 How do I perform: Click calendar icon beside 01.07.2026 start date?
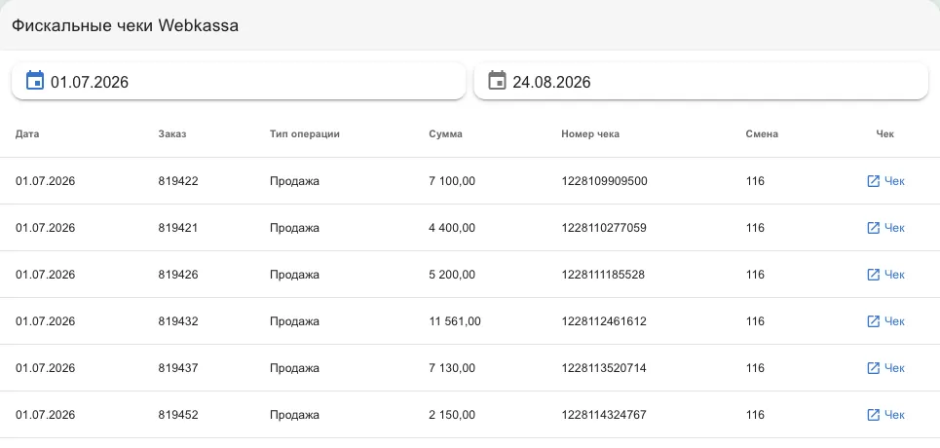click(x=35, y=81)
